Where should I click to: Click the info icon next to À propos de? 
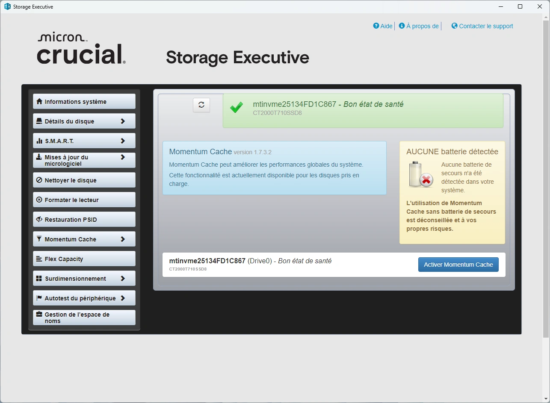click(x=402, y=26)
